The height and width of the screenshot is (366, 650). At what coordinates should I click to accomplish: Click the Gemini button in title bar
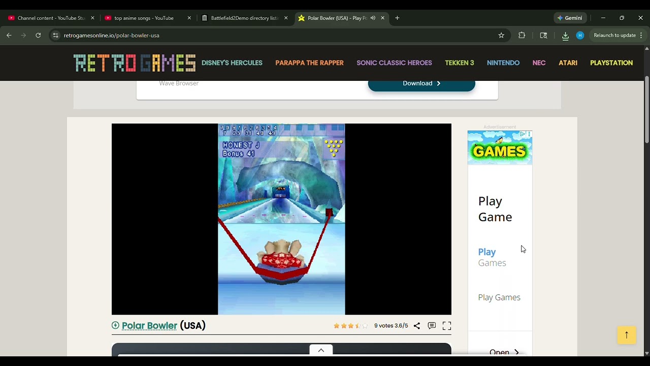569,18
